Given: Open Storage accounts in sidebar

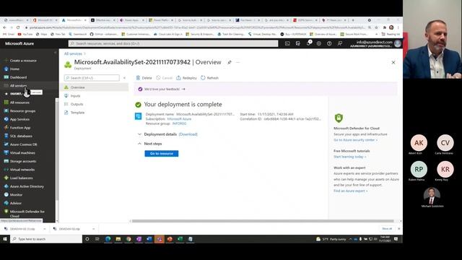Looking at the screenshot, I should tap(23, 161).
